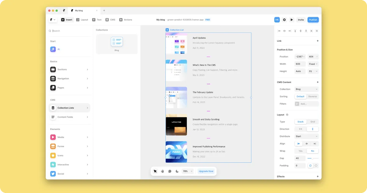
Task: Click the Media element icon
Action: click(53, 137)
